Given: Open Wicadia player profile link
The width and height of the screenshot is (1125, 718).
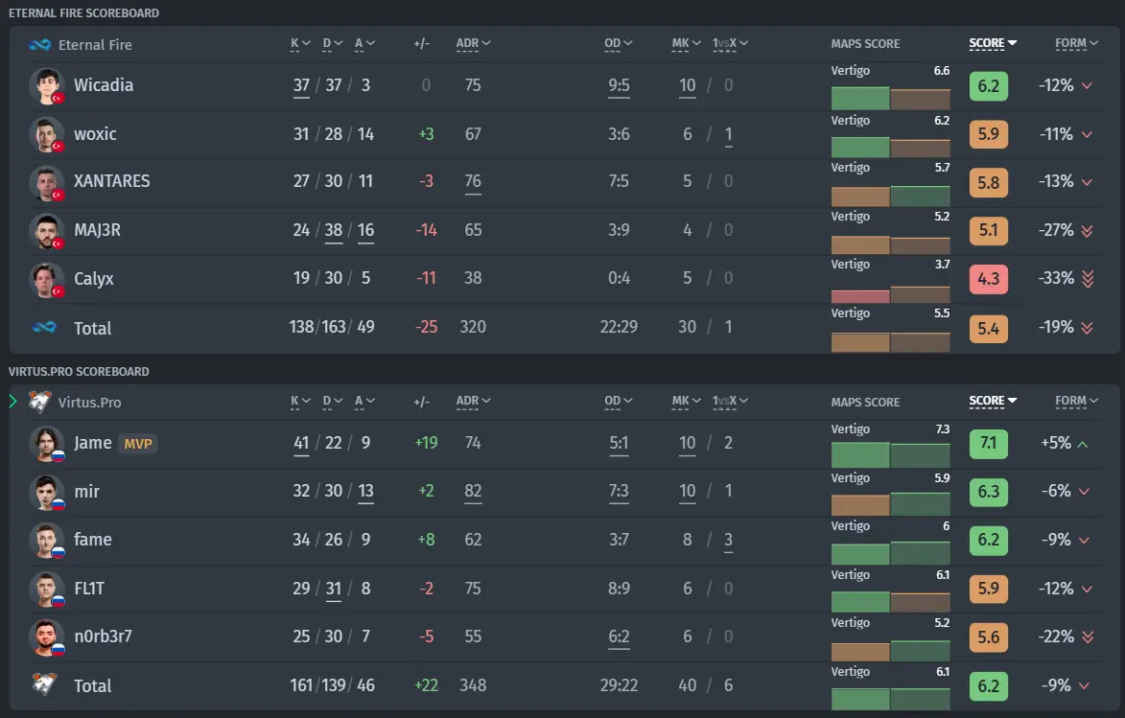Looking at the screenshot, I should [104, 85].
